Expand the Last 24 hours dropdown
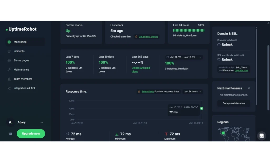Viewport: 270px width, 157px height. tap(192, 92)
